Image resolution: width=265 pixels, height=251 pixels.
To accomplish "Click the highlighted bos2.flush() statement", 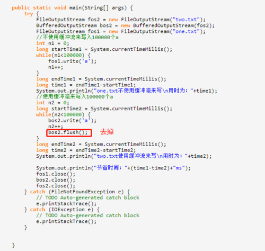I will point(68,132).
